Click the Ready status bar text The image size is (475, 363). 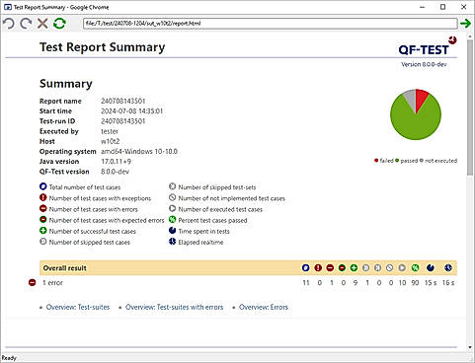click(9, 358)
